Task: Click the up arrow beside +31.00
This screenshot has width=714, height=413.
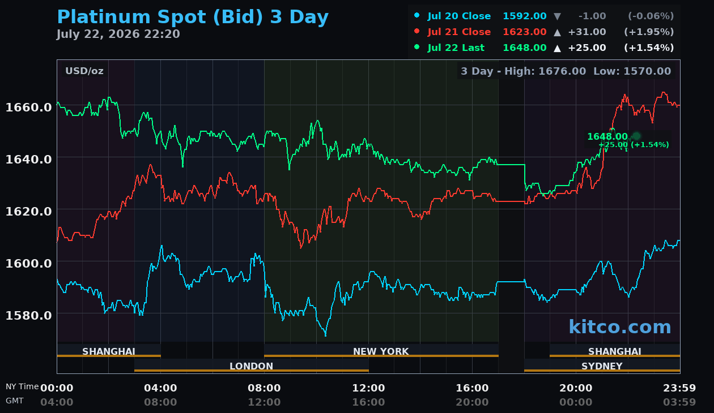Action: click(557, 32)
